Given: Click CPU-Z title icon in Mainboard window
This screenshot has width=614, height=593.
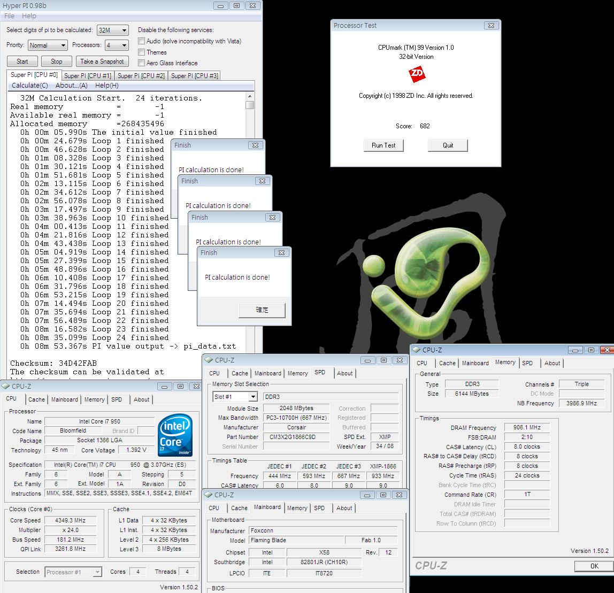Looking at the screenshot, I should click(208, 495).
